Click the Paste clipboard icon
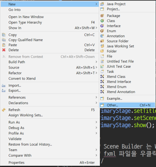Image resolution: width=156 pixels, height=167 pixels. (4, 45)
